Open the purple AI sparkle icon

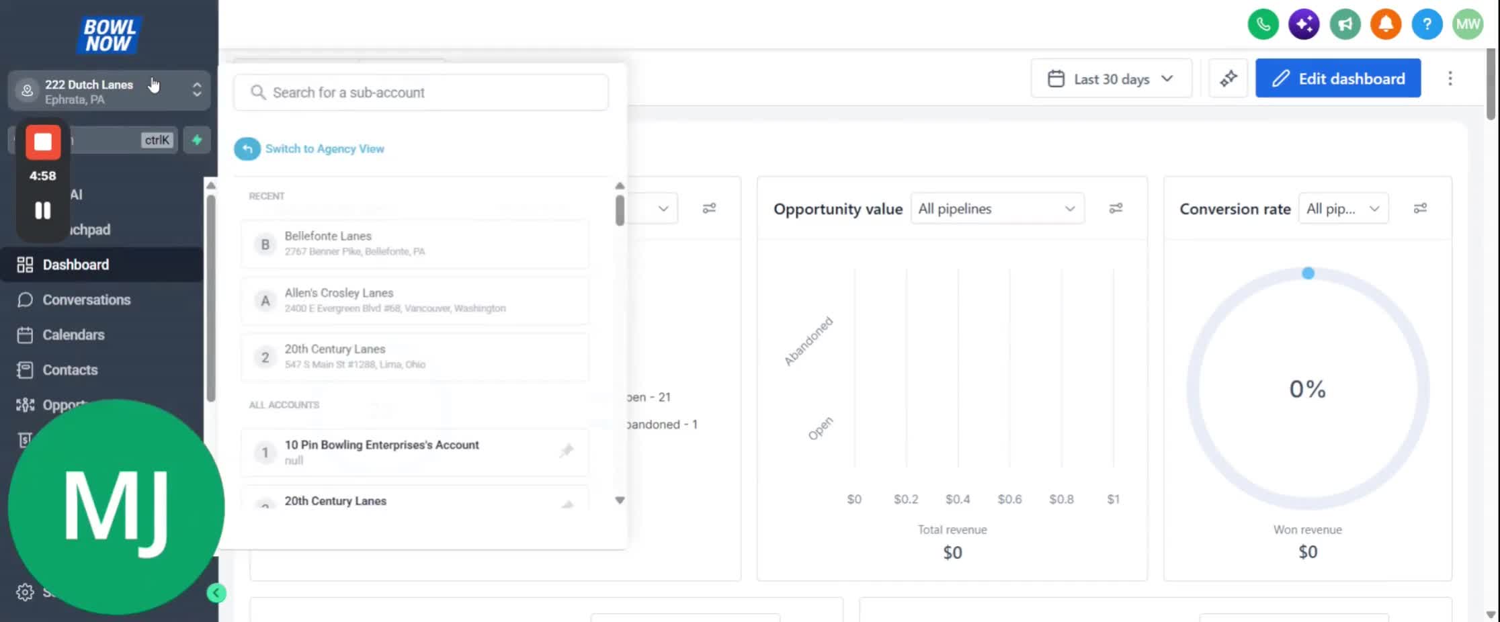click(x=1304, y=25)
